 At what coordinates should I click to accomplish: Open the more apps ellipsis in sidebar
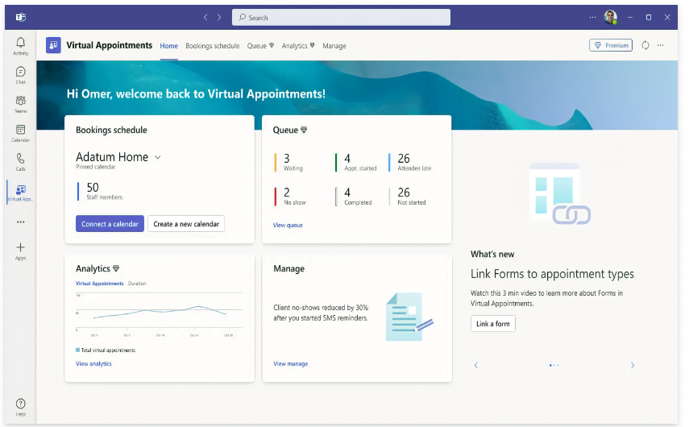(x=20, y=222)
